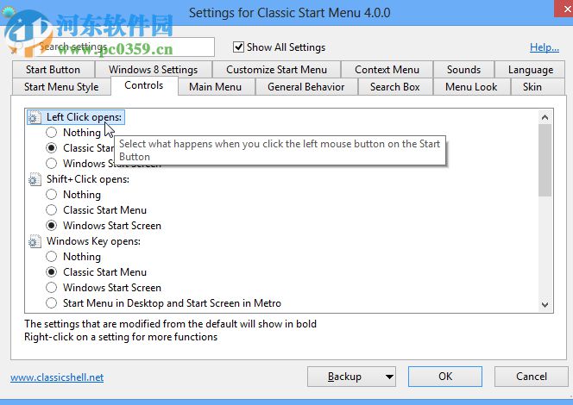Switch to the Search Box tab

pyautogui.click(x=395, y=87)
